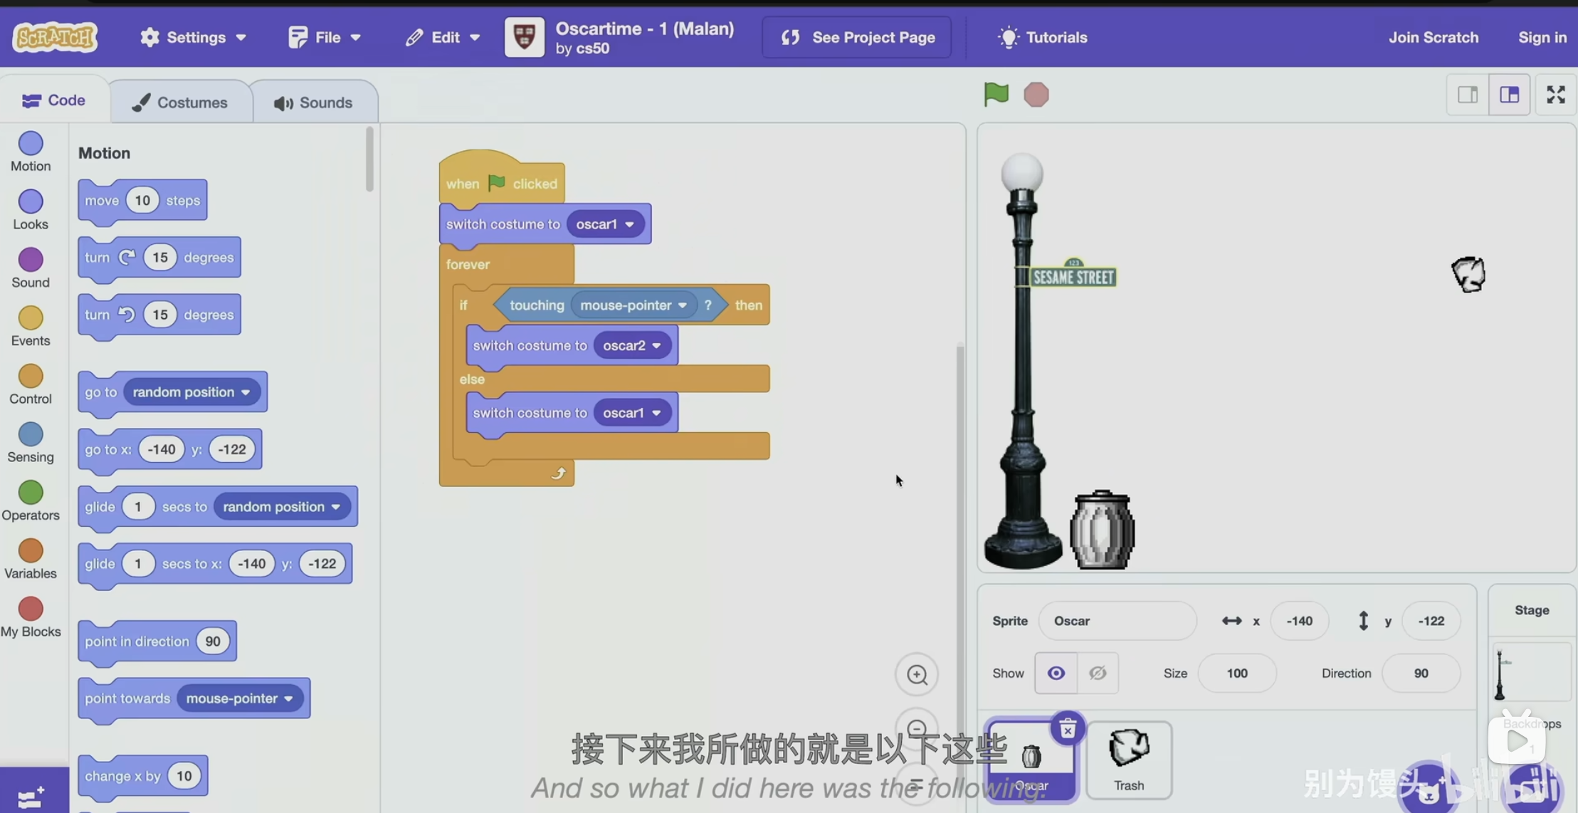
Task: Click the Join Scratch link
Action: click(1433, 37)
